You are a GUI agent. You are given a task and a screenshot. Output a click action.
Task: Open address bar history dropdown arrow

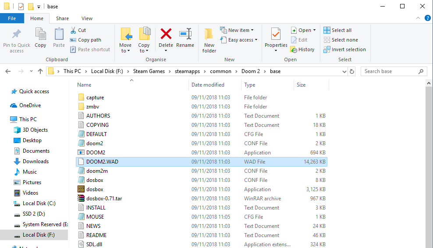tap(344, 72)
